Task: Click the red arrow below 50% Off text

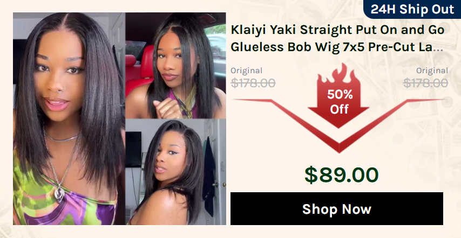Action: click(x=338, y=117)
